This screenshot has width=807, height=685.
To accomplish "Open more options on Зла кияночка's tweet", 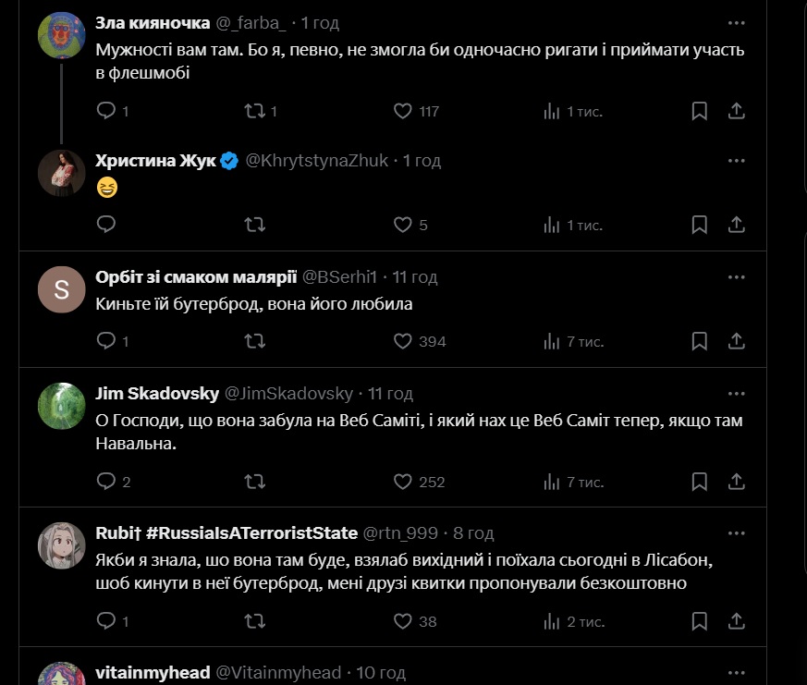I will (736, 23).
